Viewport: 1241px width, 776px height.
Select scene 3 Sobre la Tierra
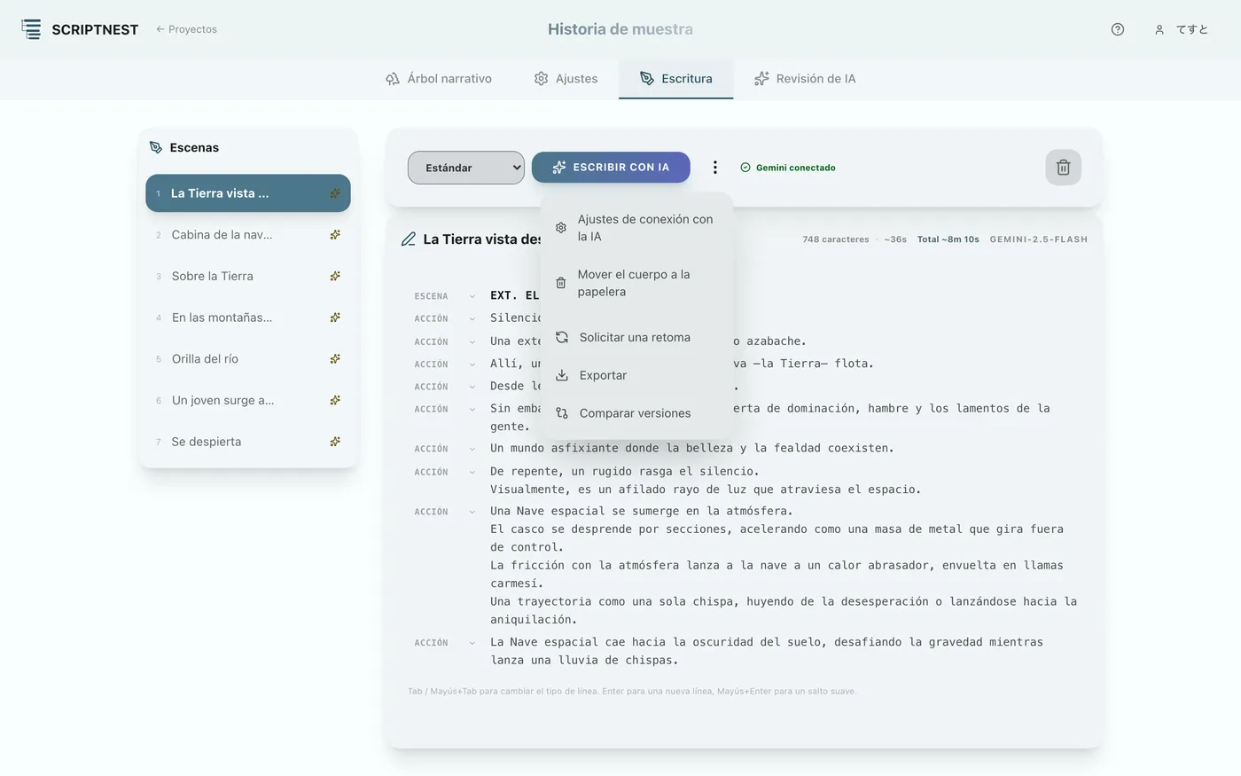coord(248,276)
